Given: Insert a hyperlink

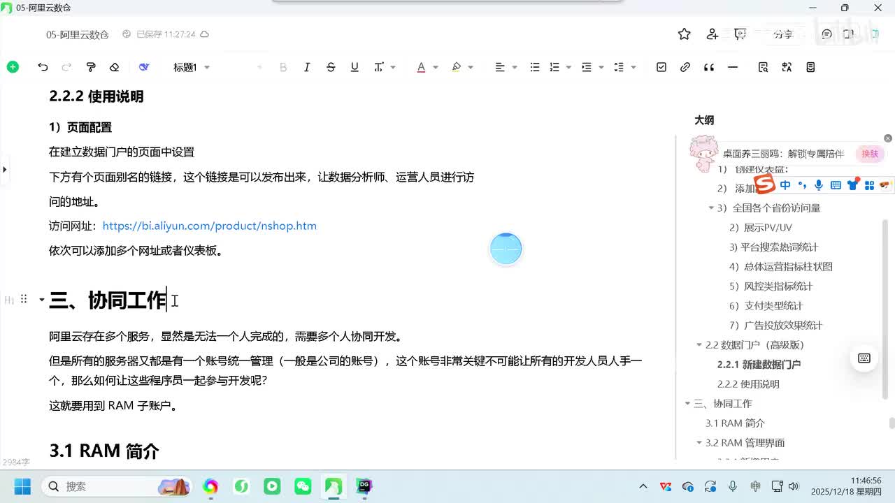Looking at the screenshot, I should [685, 67].
